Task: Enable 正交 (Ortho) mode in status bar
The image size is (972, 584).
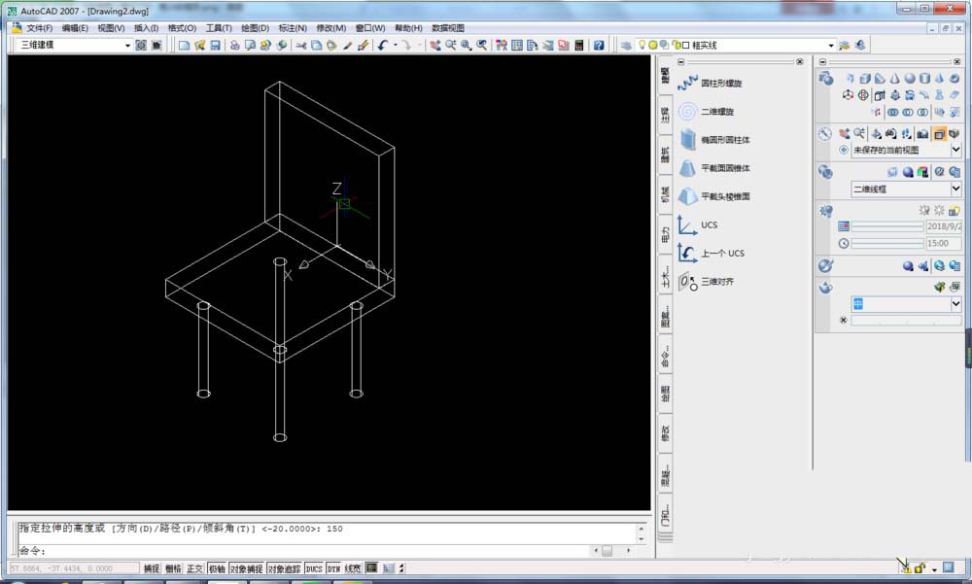Action: [195, 567]
